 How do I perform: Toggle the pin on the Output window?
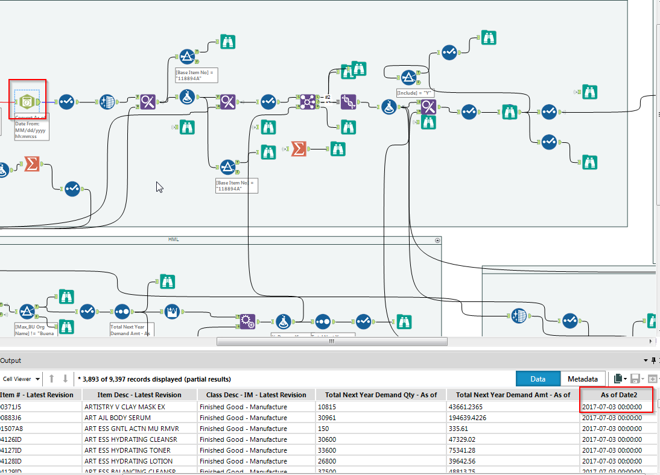(x=653, y=360)
